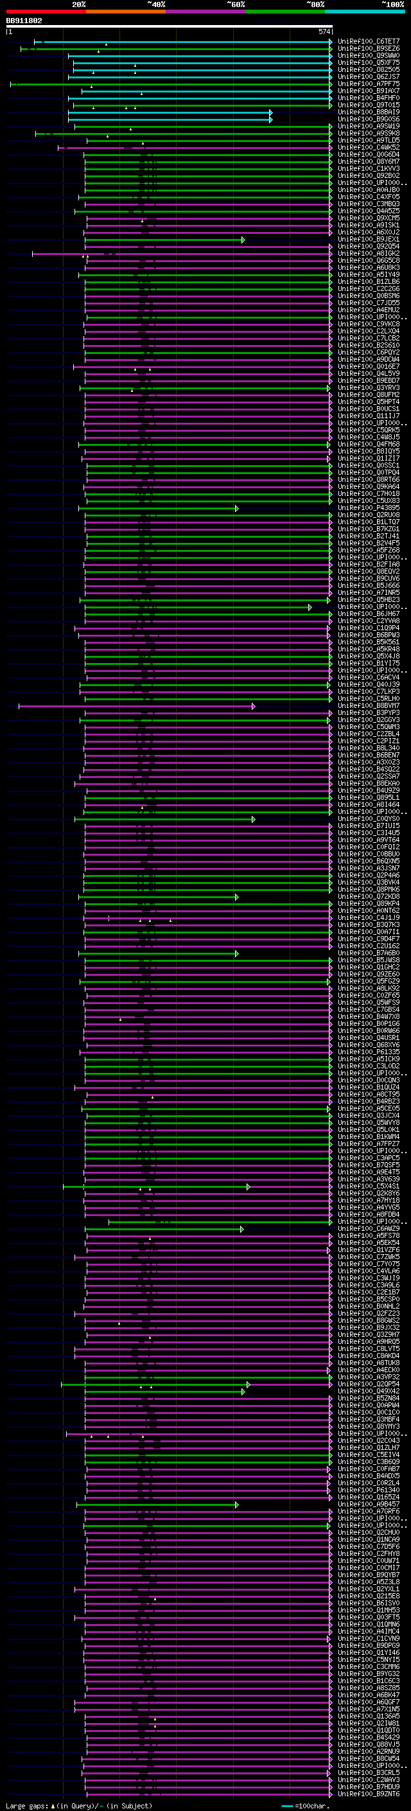
Task: Click the UniRef100_C9VKC8 label
Action: (369, 324)
